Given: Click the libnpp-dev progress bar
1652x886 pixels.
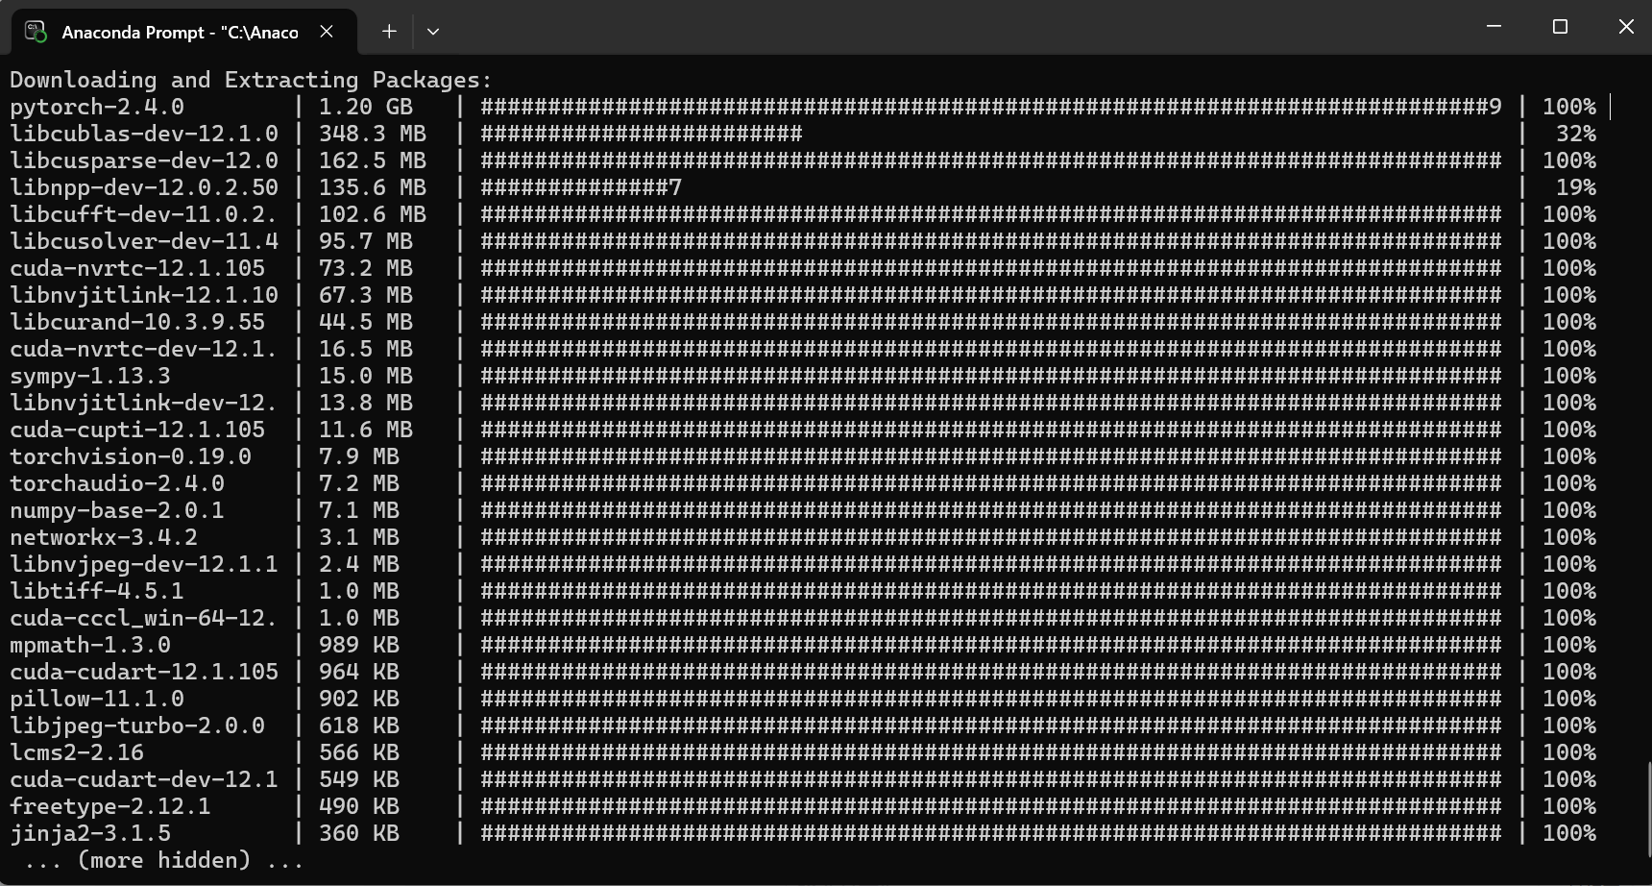Looking at the screenshot, I should 581,187.
